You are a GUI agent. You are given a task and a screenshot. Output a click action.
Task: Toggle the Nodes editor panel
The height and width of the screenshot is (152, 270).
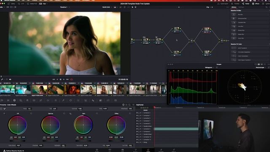246,4
